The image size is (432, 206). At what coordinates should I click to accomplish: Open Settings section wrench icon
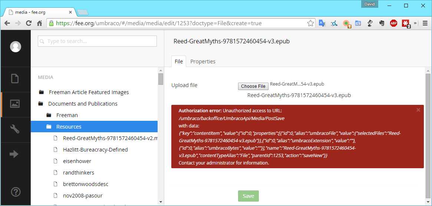coord(15,129)
